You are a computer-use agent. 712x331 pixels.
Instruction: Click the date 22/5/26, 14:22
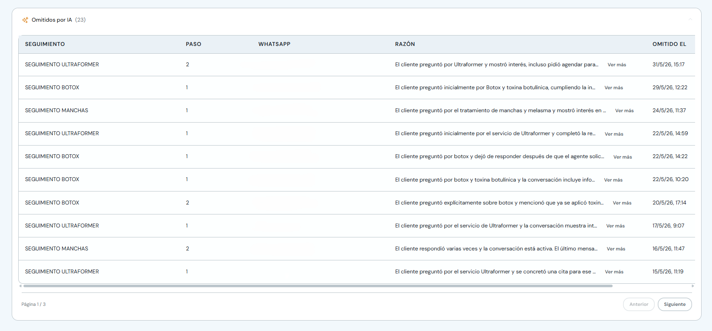tap(670, 156)
